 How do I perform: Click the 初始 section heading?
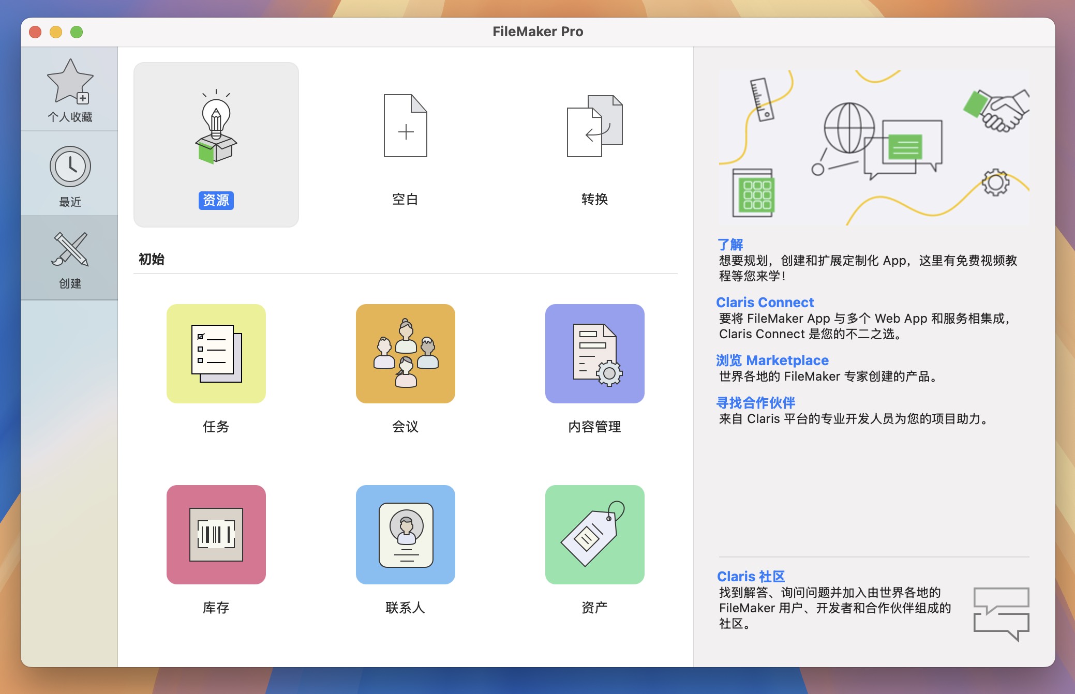click(x=152, y=259)
